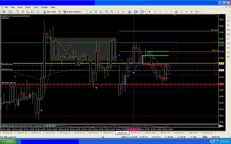The image size is (231, 144).
Task: Switch to the GBPAUD,H1 chart tab
Action: coord(207,133)
